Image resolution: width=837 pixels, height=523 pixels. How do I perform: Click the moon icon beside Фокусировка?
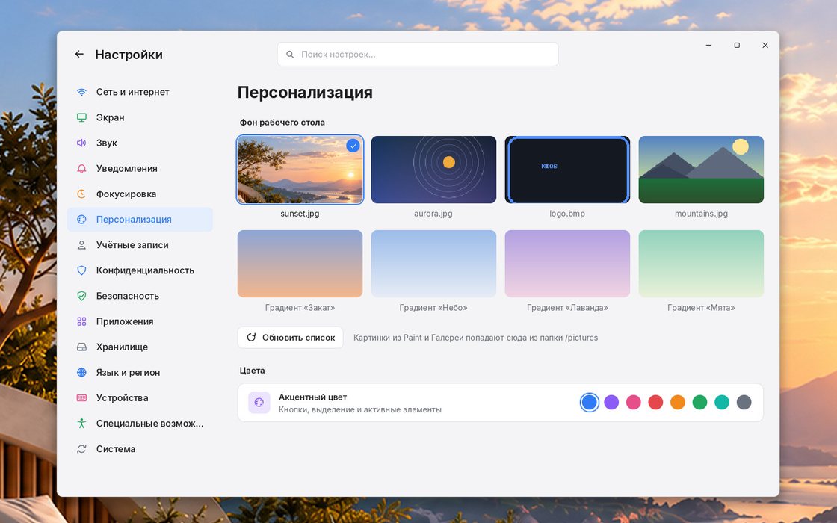tap(81, 194)
